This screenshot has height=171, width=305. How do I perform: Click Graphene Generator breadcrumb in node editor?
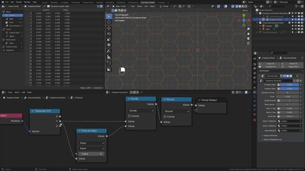(57, 98)
